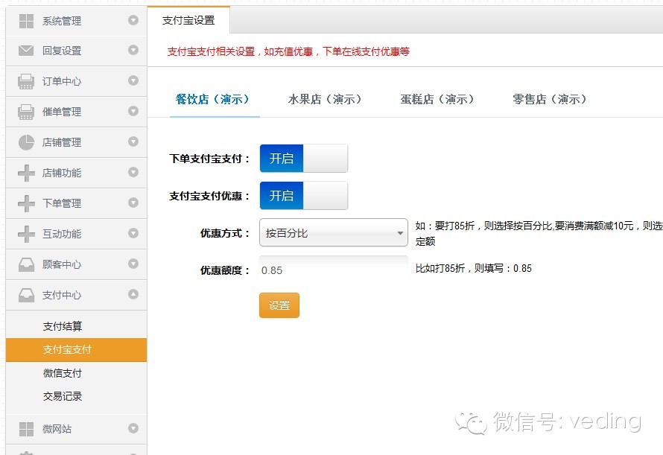The width and height of the screenshot is (663, 455).
Task: Open 支付结算 in the sidebar
Action: pyautogui.click(x=62, y=326)
